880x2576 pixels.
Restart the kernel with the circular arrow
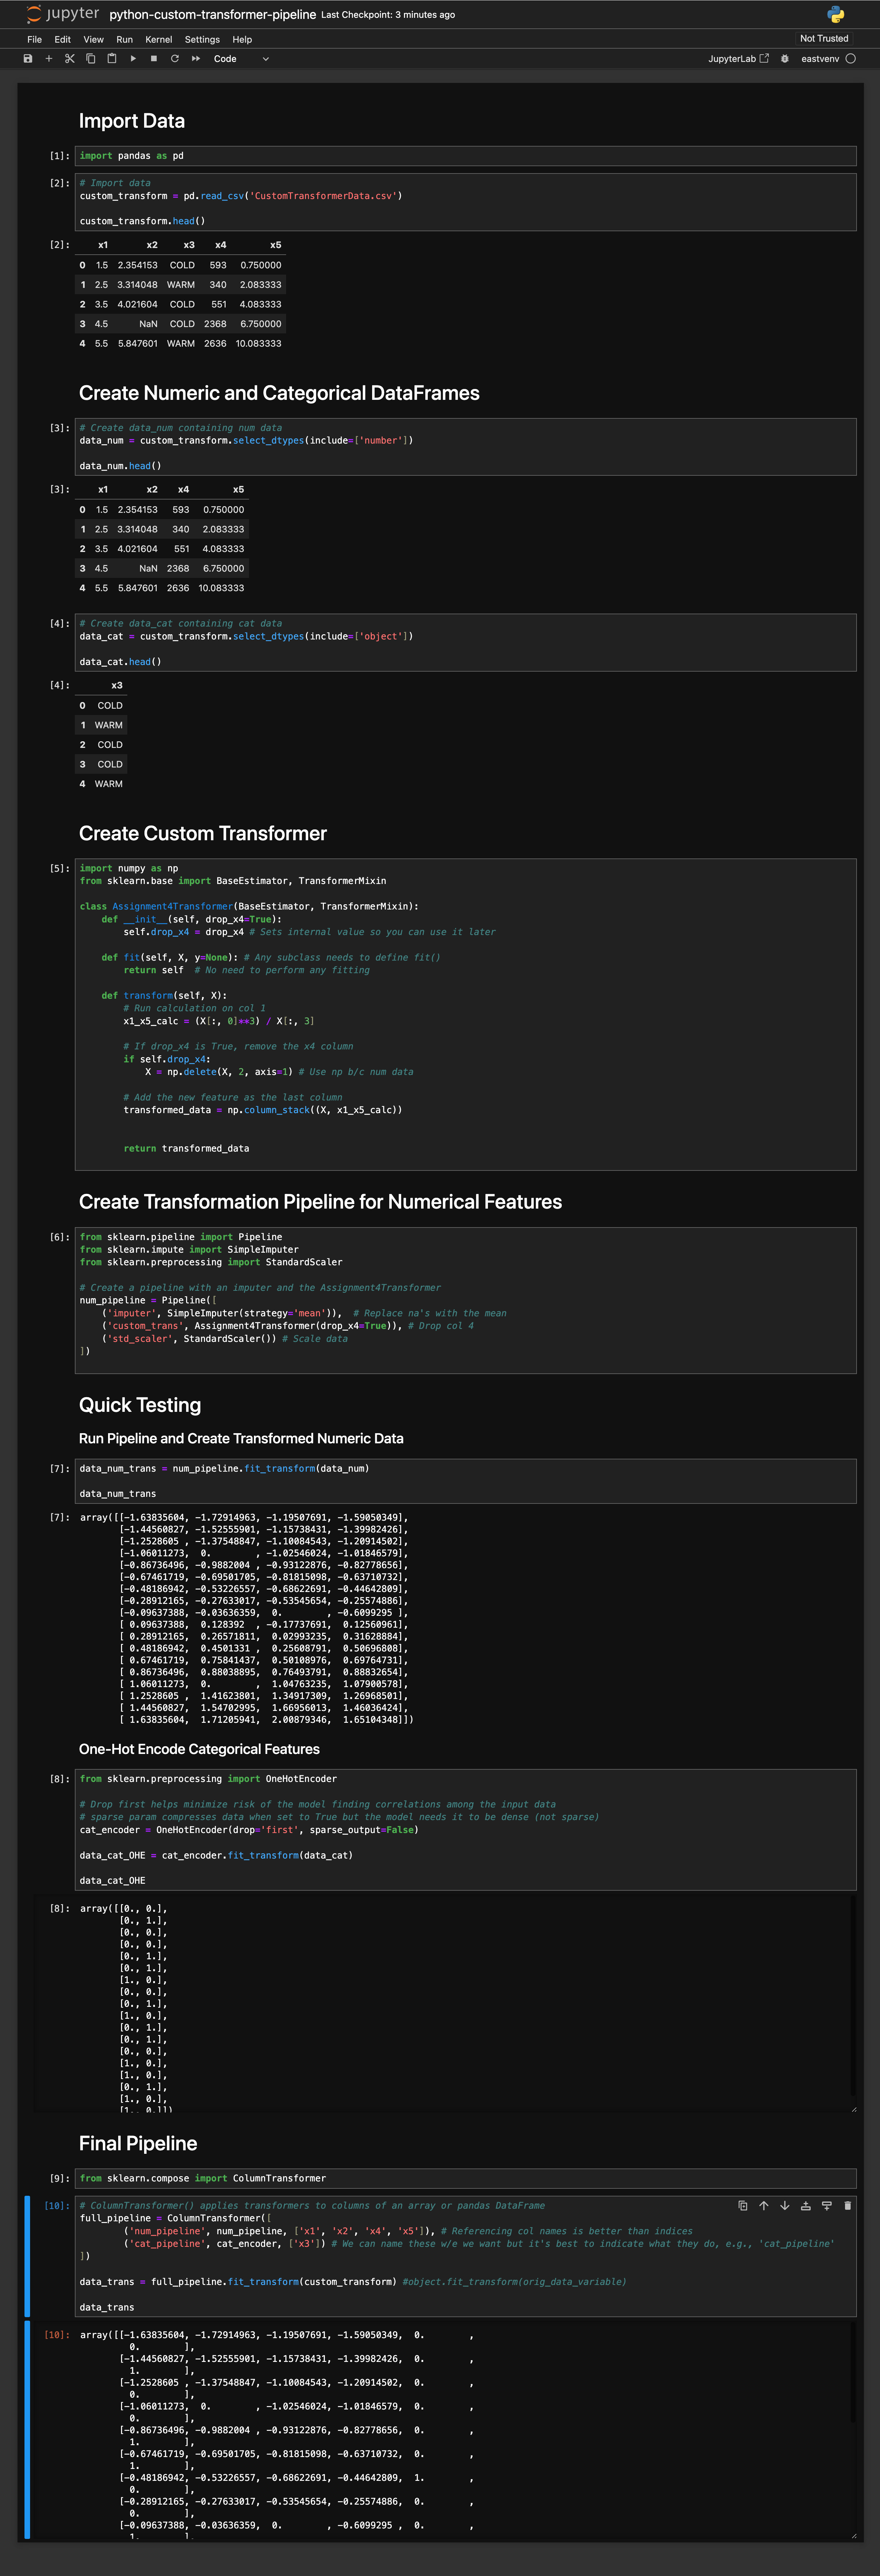[175, 59]
